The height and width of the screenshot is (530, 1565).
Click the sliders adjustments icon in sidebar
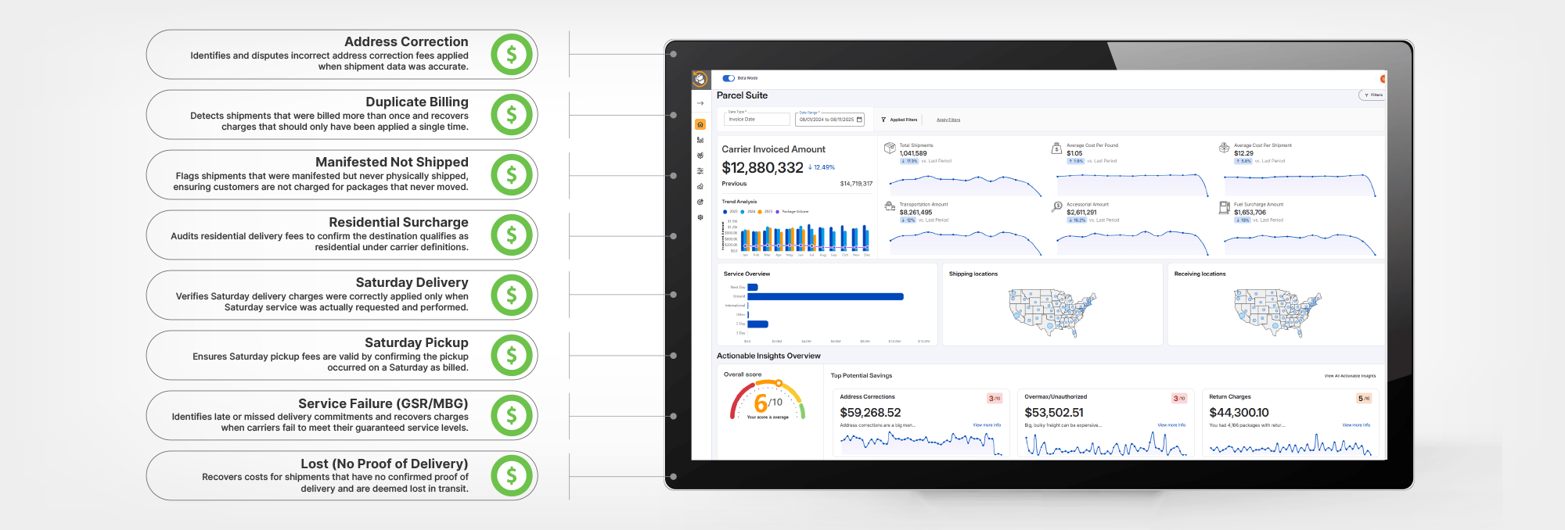[700, 170]
